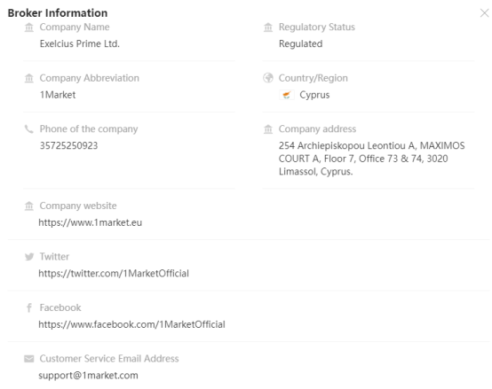
Task: Click the Regulated status text
Action: tap(300, 43)
